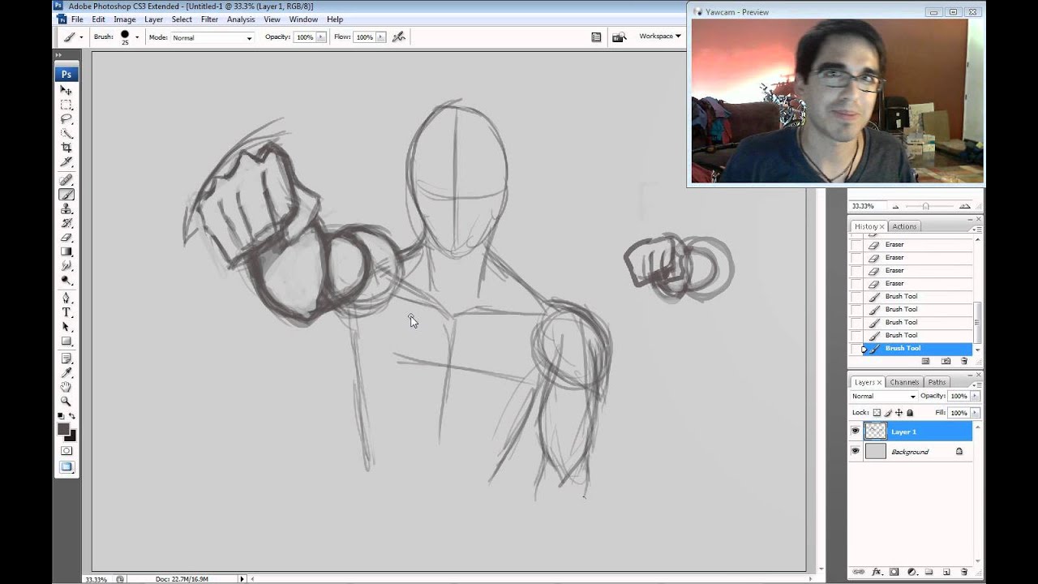Screen dimensions: 1038x584
Task: Select the Gradient tool
Action: (x=66, y=252)
